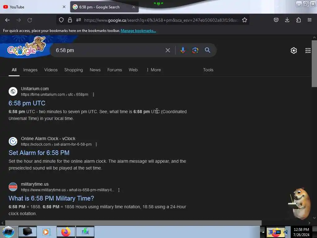The height and width of the screenshot is (238, 317).
Task: Open the Tools search options
Action: 208,70
